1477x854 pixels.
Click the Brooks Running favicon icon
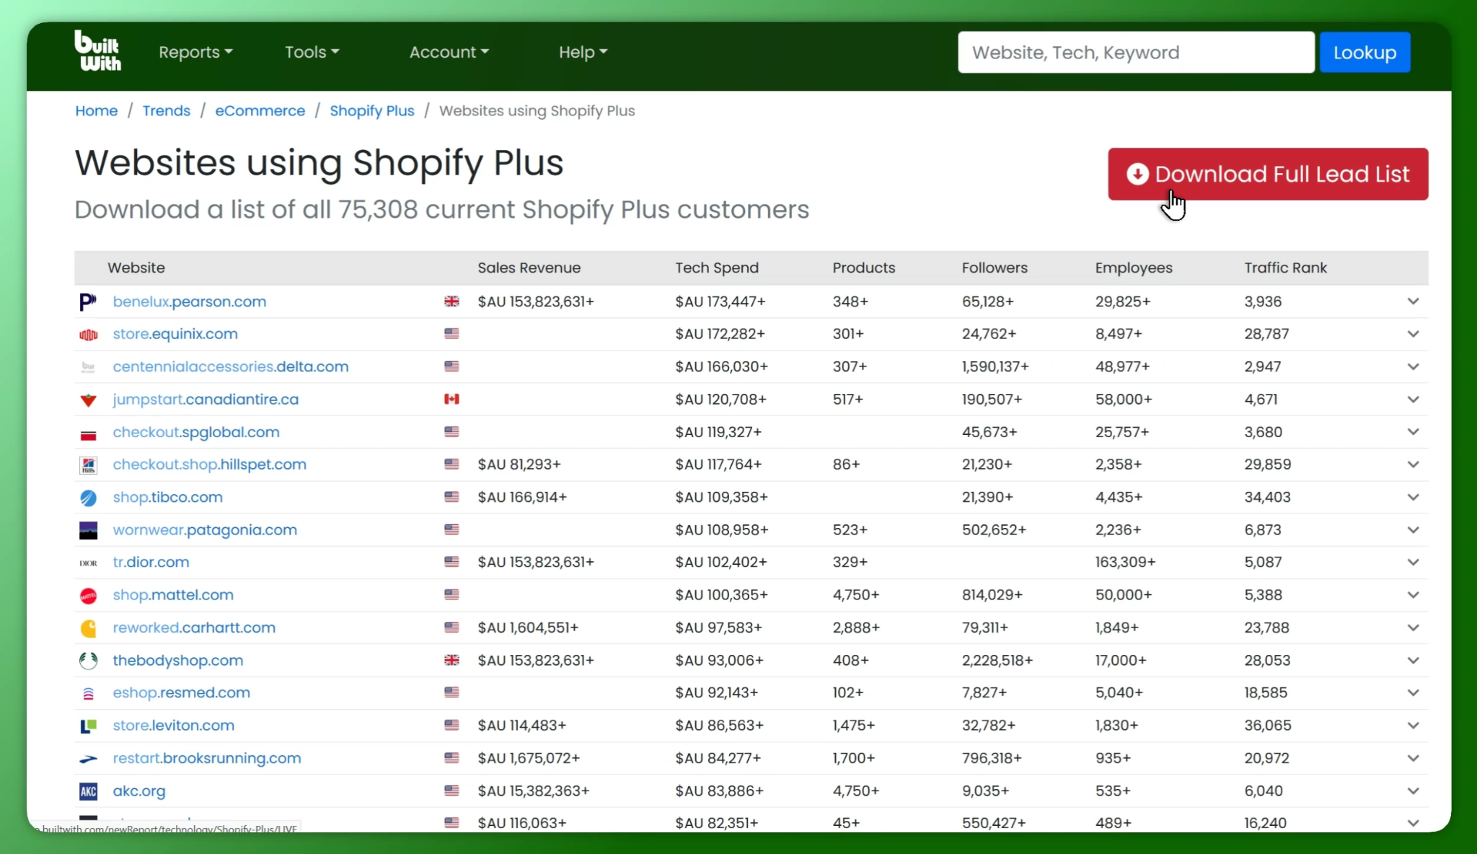88,759
